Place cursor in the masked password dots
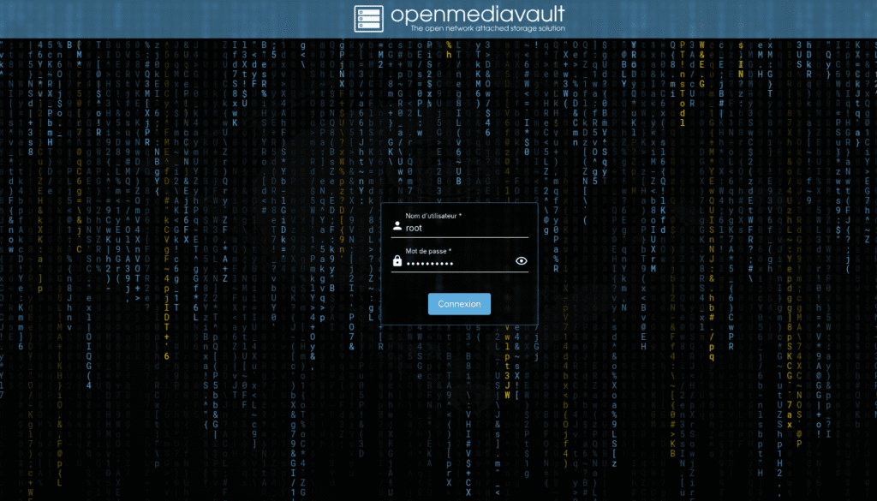Image resolution: width=877 pixels, height=501 pixels. 433,263
